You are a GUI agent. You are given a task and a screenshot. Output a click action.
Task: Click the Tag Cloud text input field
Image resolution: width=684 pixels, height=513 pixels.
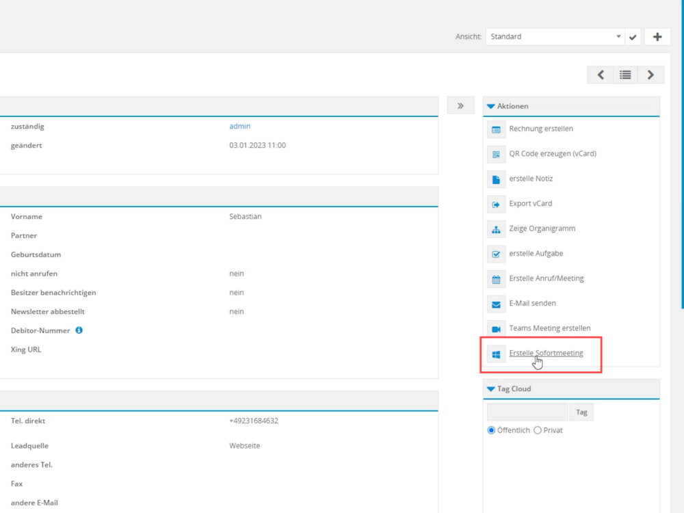coord(527,412)
